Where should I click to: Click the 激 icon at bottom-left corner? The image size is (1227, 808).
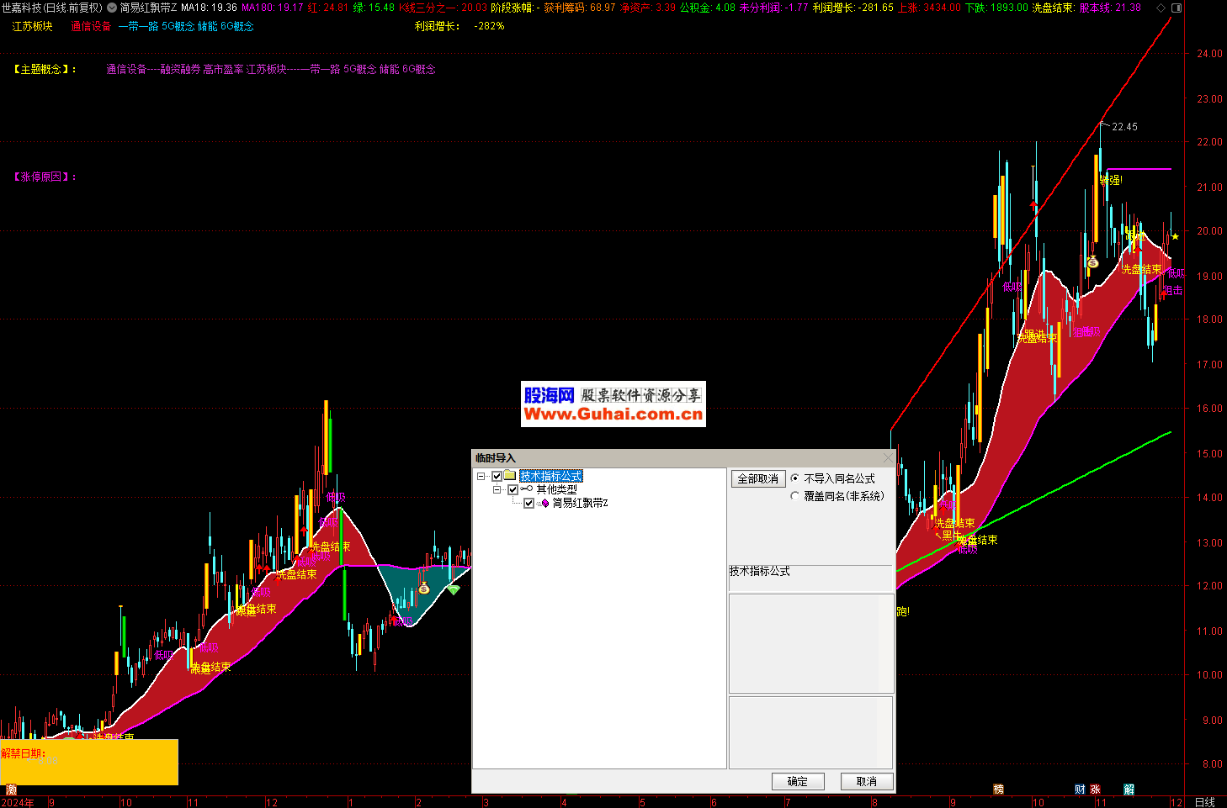(11, 790)
